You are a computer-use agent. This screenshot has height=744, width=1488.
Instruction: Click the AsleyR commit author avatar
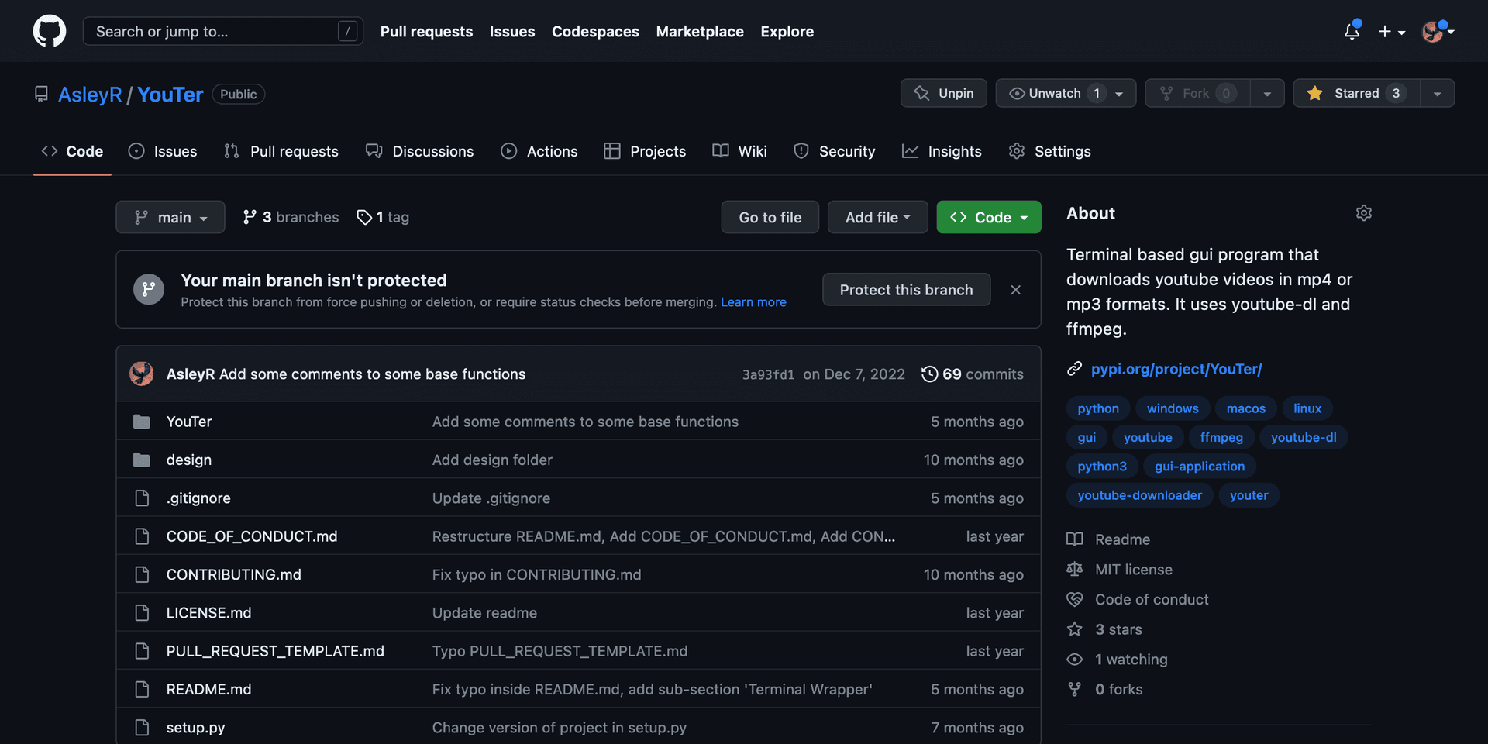pyautogui.click(x=142, y=374)
